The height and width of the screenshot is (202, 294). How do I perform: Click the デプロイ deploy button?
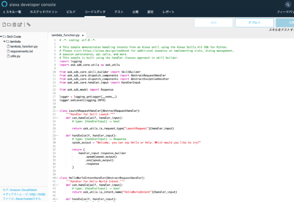pos(254,23)
